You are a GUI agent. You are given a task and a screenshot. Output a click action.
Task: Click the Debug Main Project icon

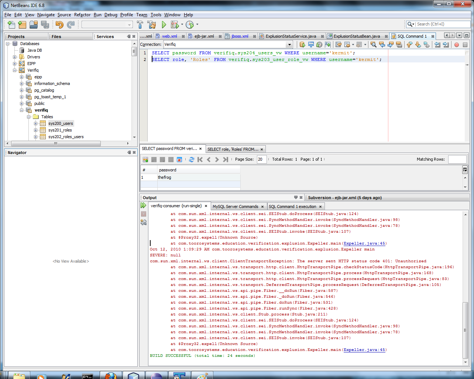point(175,25)
